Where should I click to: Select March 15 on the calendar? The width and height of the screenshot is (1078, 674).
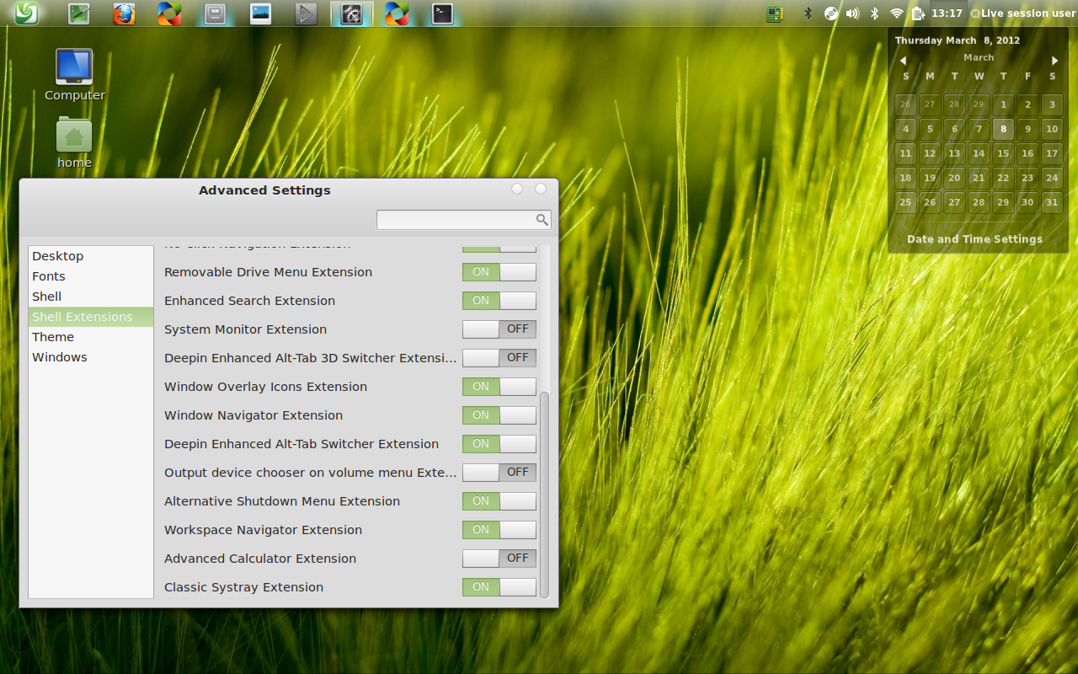click(x=1003, y=153)
